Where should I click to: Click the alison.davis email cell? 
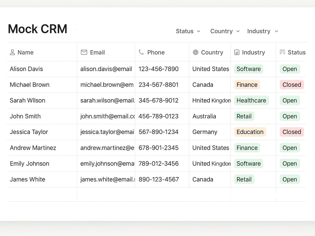point(106,69)
